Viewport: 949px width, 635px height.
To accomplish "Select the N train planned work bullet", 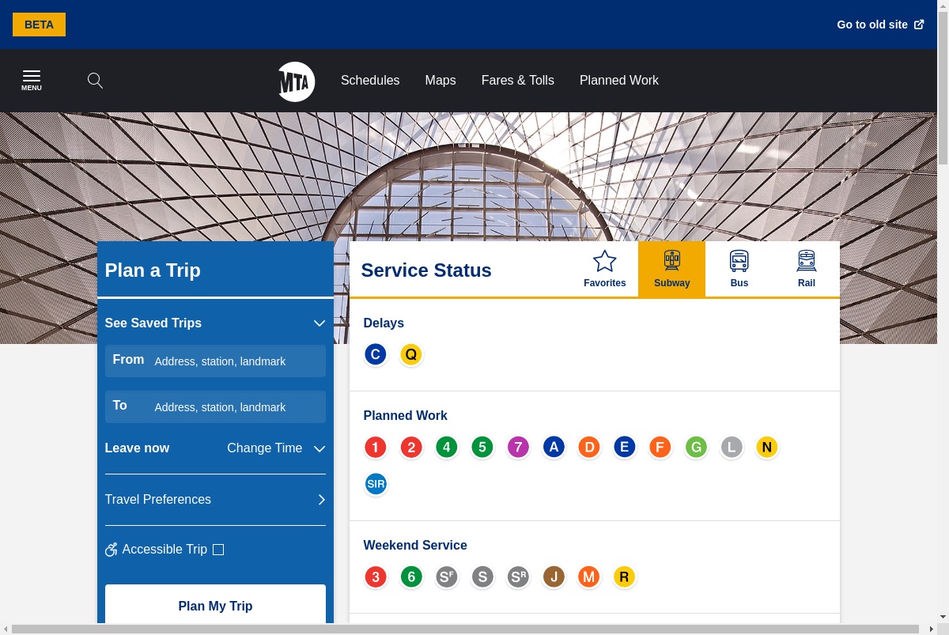I will click(x=767, y=448).
